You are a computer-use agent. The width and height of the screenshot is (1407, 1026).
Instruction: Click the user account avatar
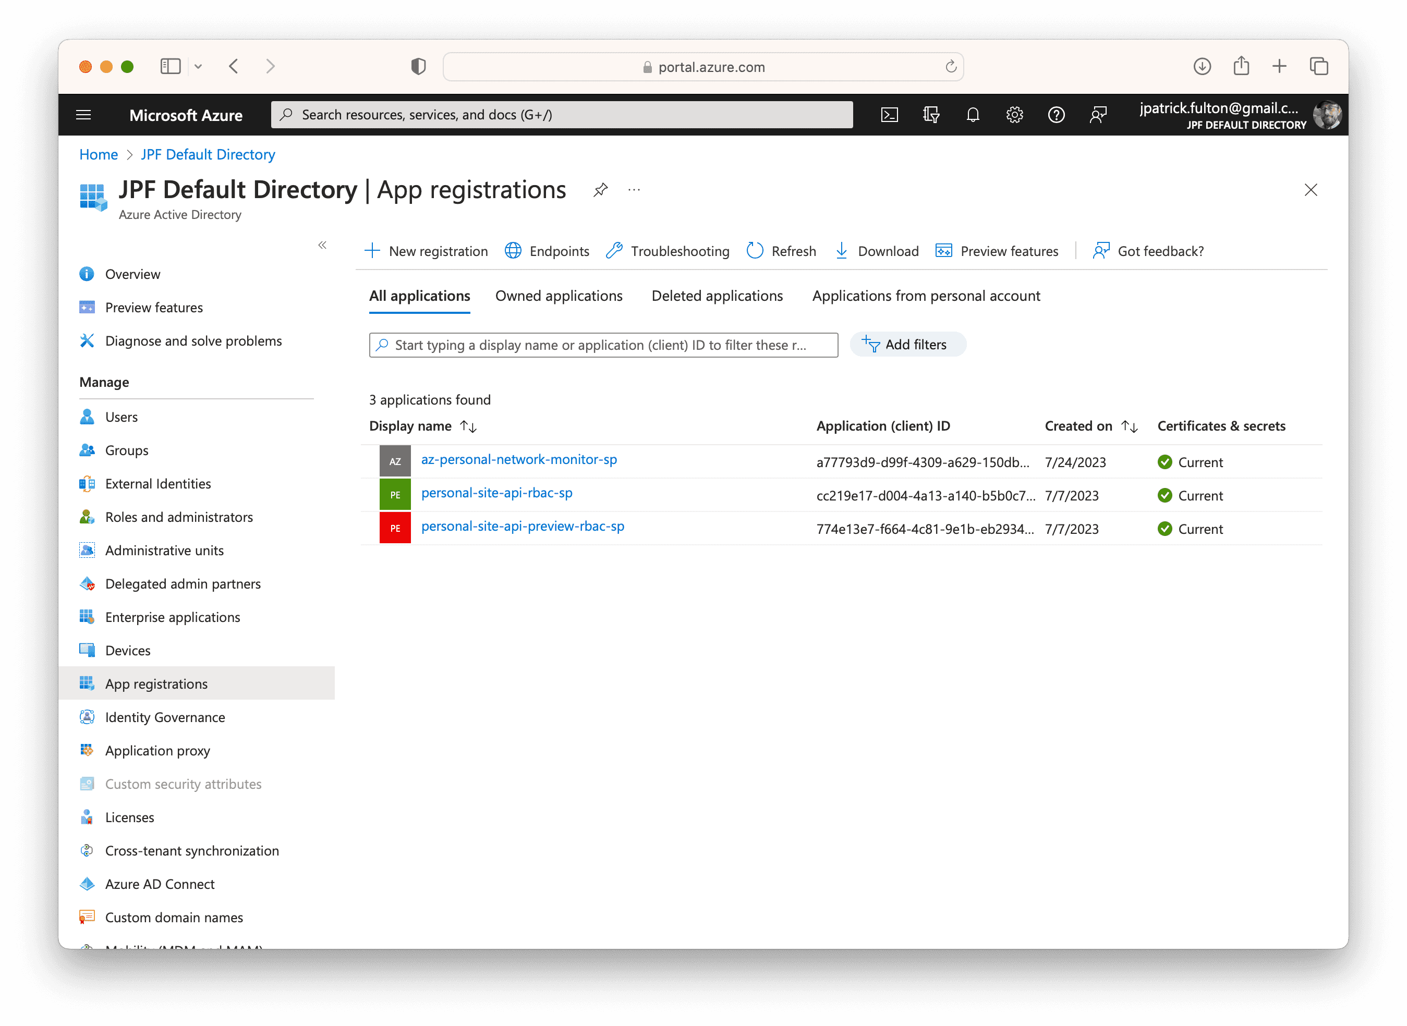point(1327,115)
